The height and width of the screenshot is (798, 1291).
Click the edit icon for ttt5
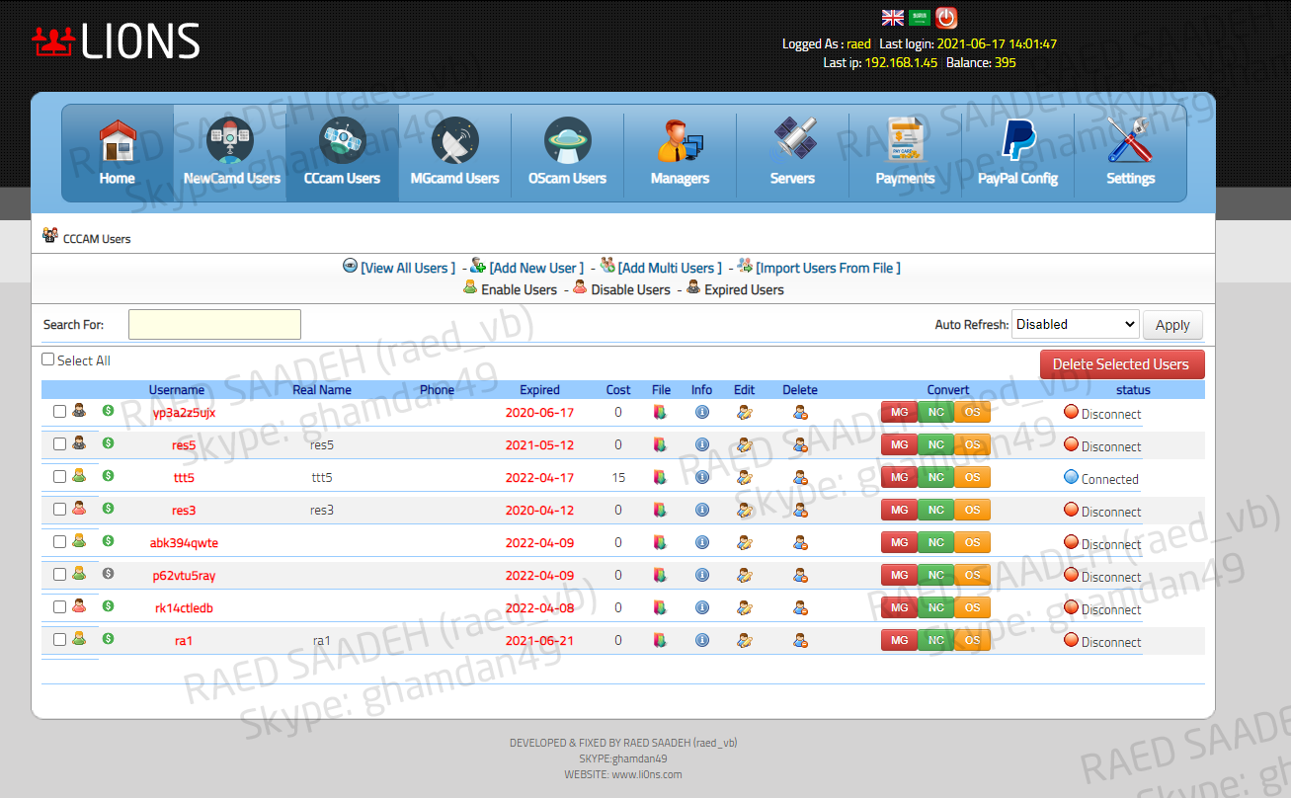click(x=745, y=477)
